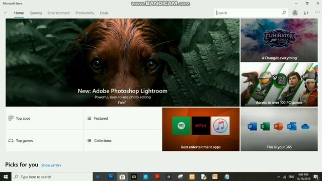
Task: Click the Word icon
Action: 252,126
